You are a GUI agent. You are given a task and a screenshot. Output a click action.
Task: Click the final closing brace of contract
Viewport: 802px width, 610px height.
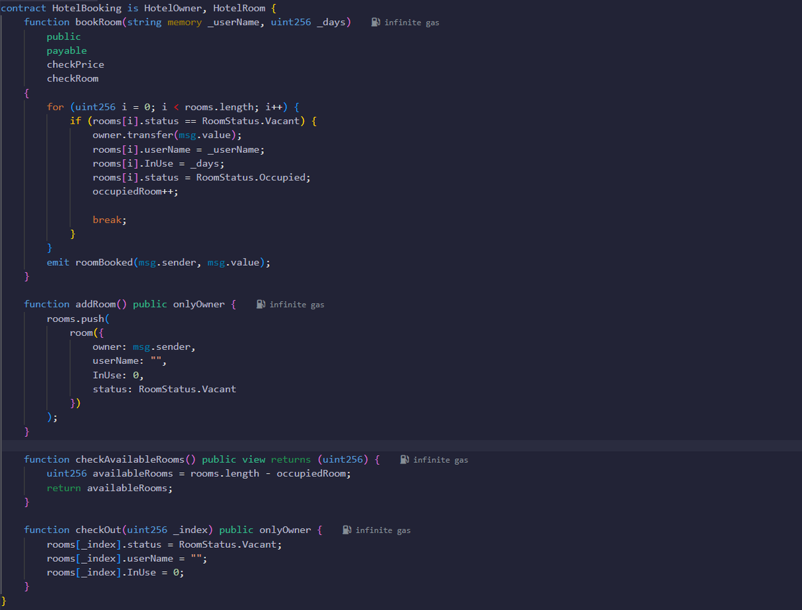tap(3, 600)
